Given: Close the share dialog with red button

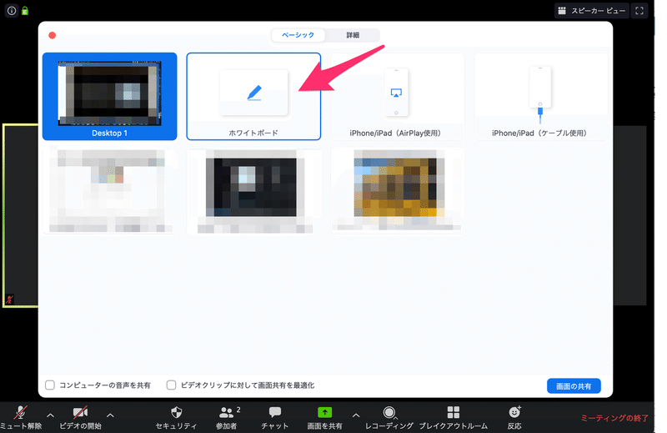Looking at the screenshot, I should (53, 35).
